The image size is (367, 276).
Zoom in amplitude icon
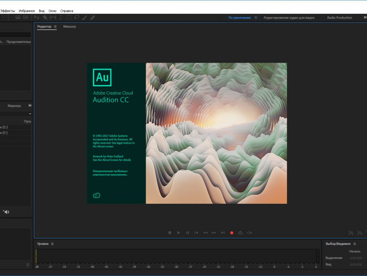351,233
